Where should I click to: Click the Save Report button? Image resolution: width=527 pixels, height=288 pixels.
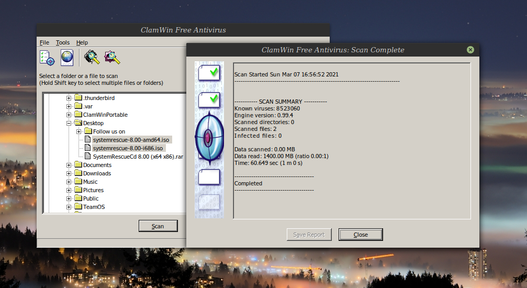[x=309, y=235]
